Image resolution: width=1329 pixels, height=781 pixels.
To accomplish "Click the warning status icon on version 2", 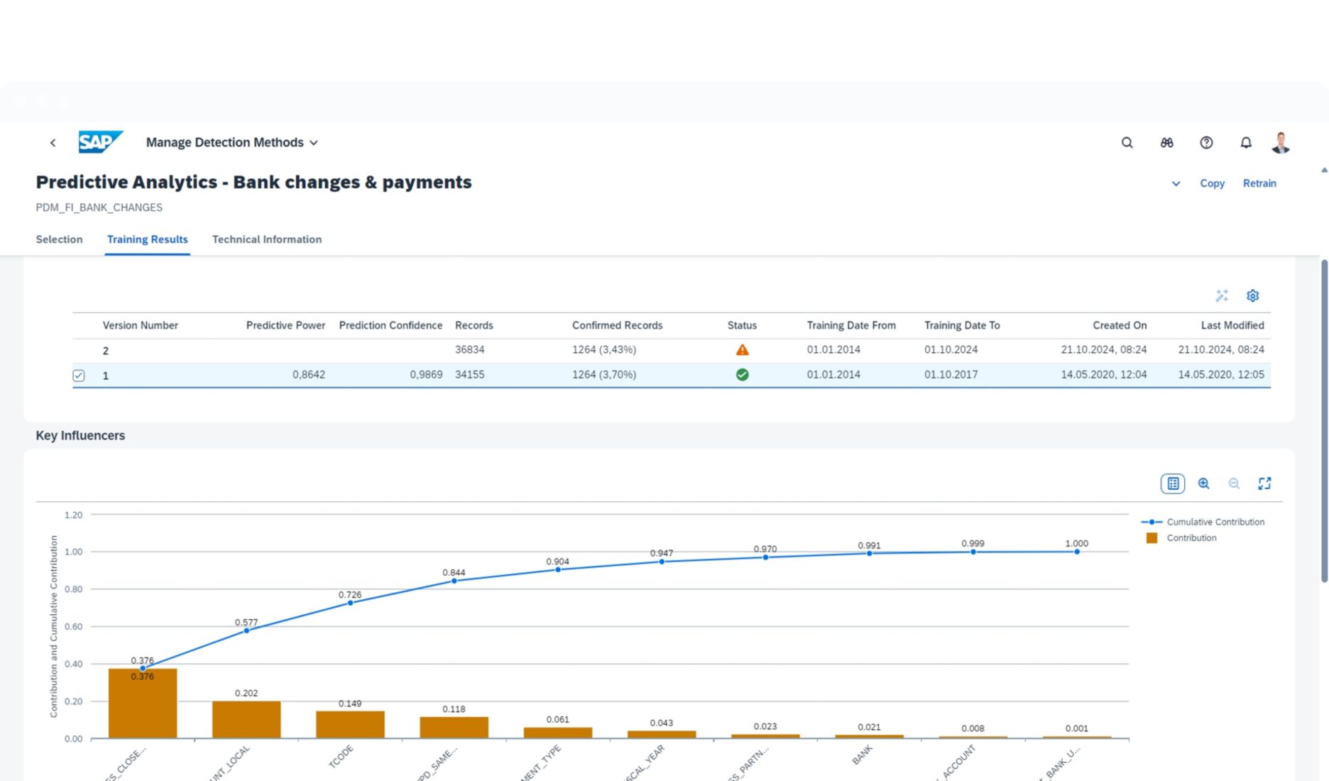I will pyautogui.click(x=742, y=349).
